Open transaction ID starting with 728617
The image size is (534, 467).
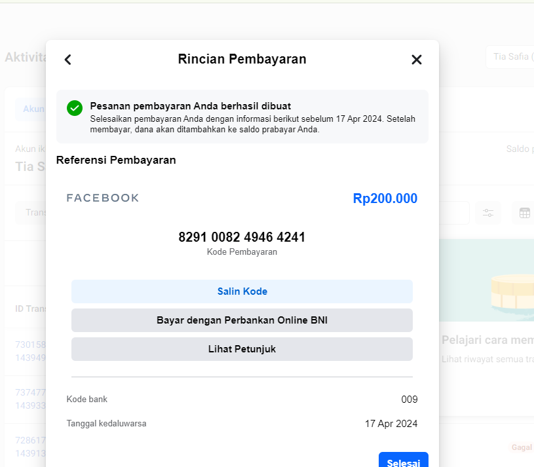[30, 447]
